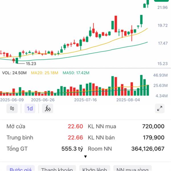Screen dimensions: 171x171
Task: Click the KL NN bán value 179,900
Action: click(154, 138)
